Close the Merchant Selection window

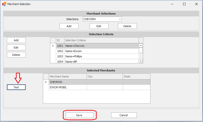tap(196, 4)
